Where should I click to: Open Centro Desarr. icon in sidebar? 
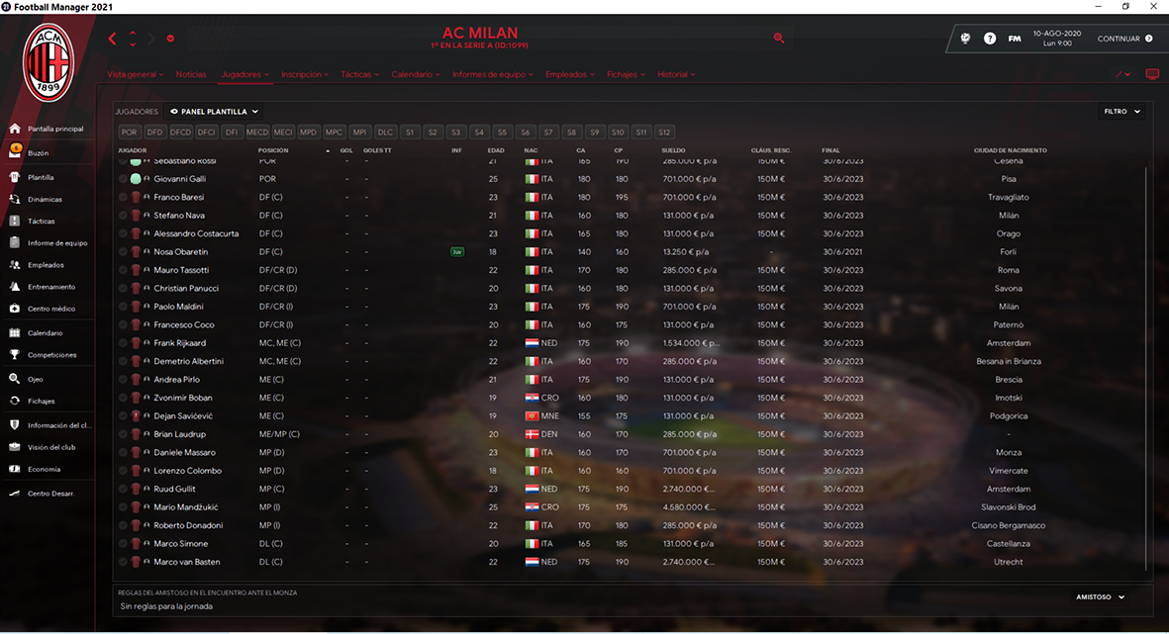click(15, 494)
